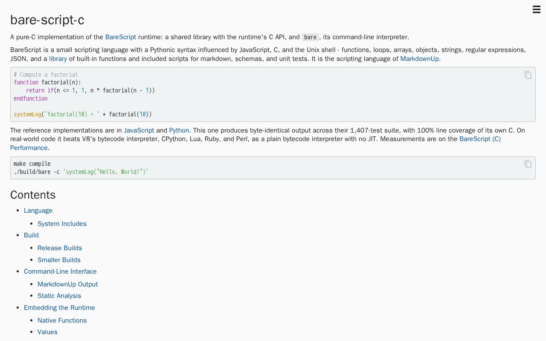Click the bare-script-c page title
546x341 pixels.
[47, 20]
